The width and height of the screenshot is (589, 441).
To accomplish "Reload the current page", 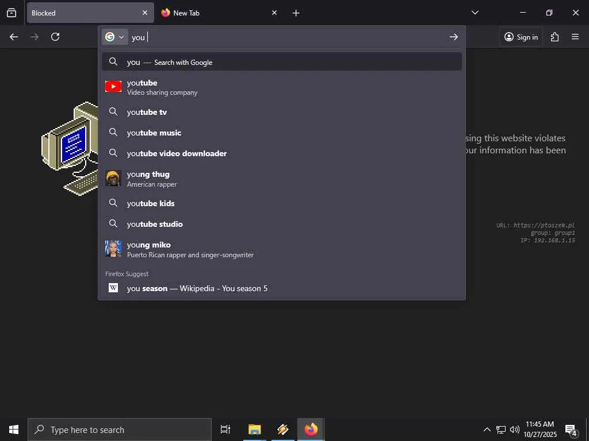I will [55, 37].
